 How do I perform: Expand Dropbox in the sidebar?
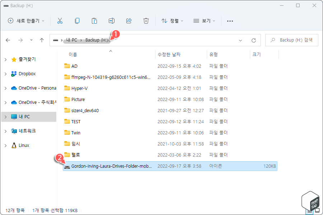tap(5, 73)
